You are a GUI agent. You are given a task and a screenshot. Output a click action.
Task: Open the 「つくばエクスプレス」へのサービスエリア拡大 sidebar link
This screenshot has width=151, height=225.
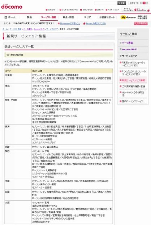point(134,73)
